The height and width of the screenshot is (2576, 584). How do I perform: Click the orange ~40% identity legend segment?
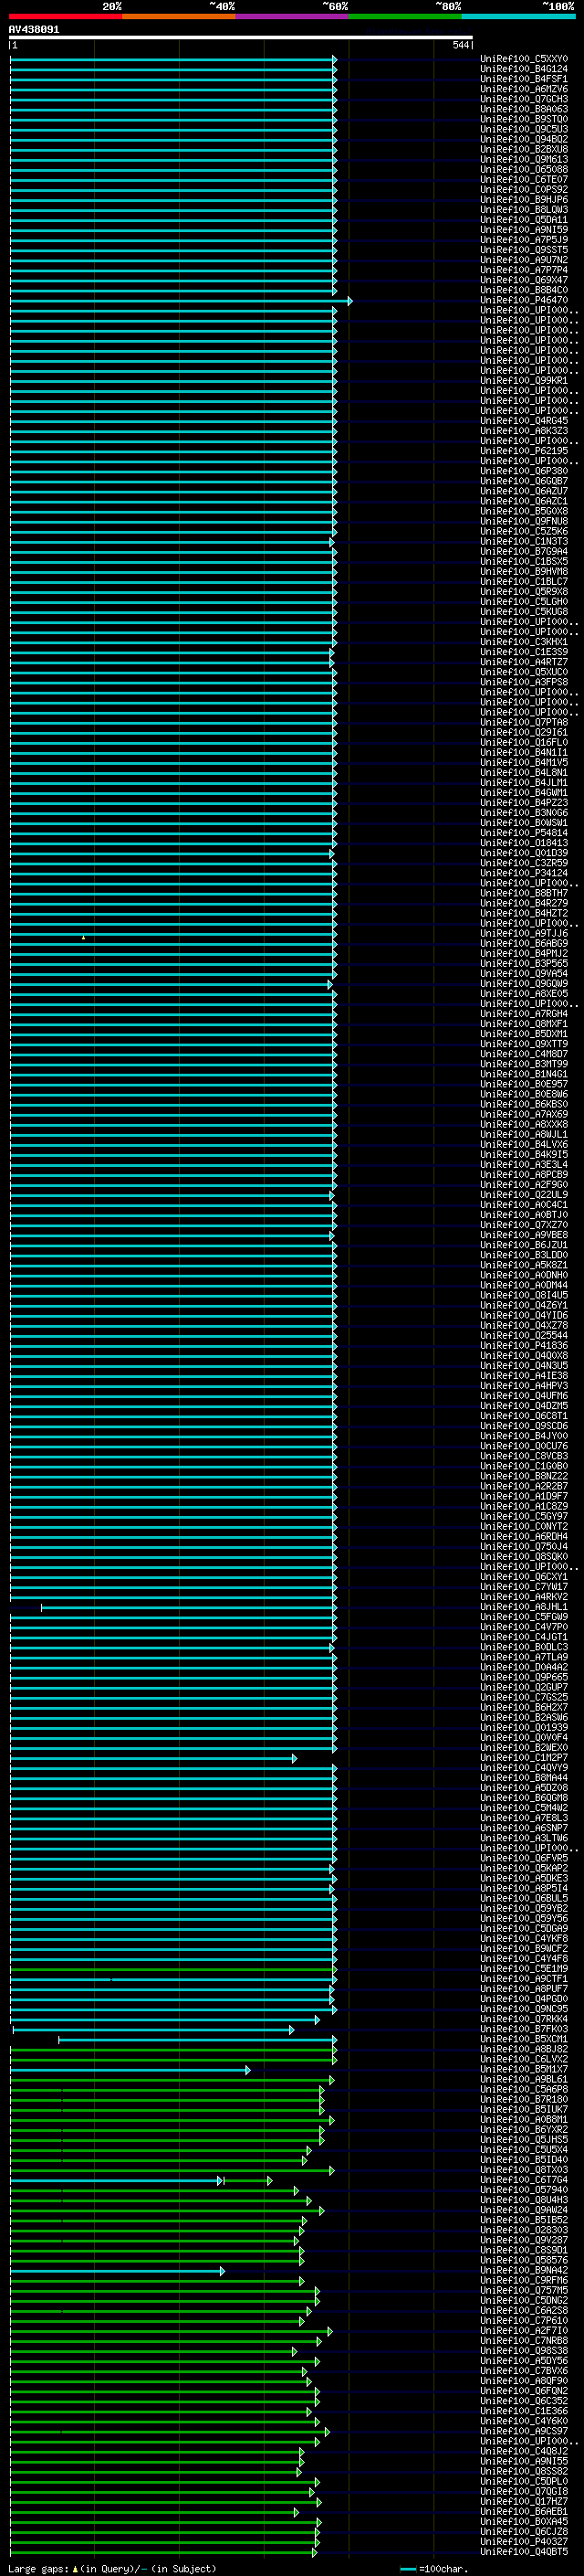pos(179,16)
